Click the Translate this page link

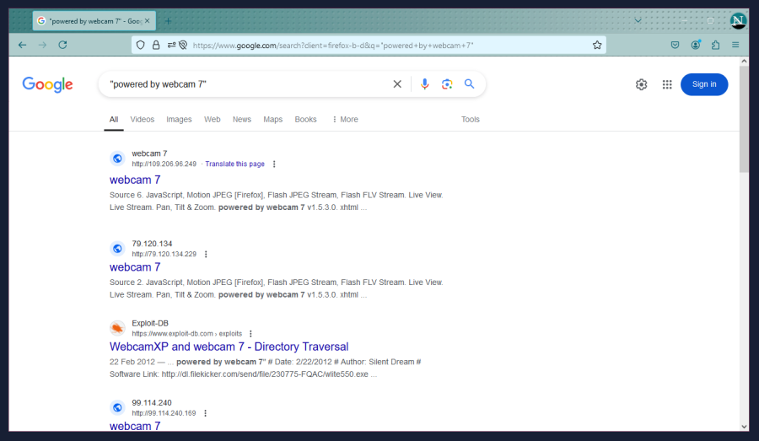tap(234, 164)
